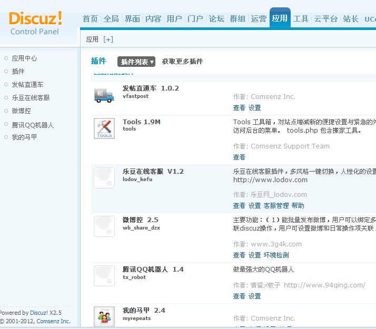Open the Discuz! link in footer
Viewport: 376px width, 329px height.
39,313
